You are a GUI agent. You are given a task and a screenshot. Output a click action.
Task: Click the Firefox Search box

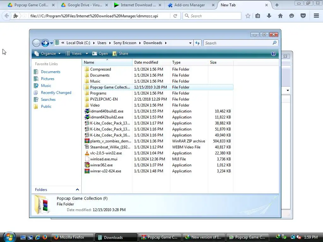pyautogui.click(x=212, y=16)
